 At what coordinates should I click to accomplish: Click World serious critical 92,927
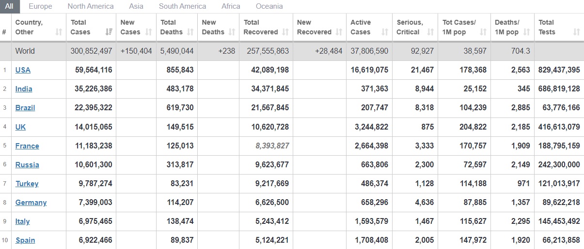click(422, 51)
